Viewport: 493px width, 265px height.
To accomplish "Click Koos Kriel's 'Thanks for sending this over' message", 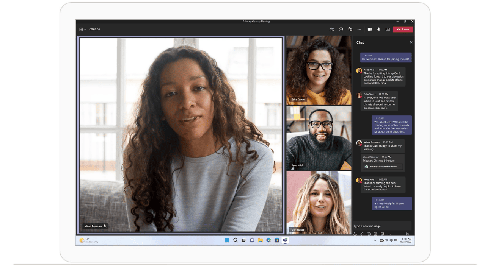I will pyautogui.click(x=383, y=184).
